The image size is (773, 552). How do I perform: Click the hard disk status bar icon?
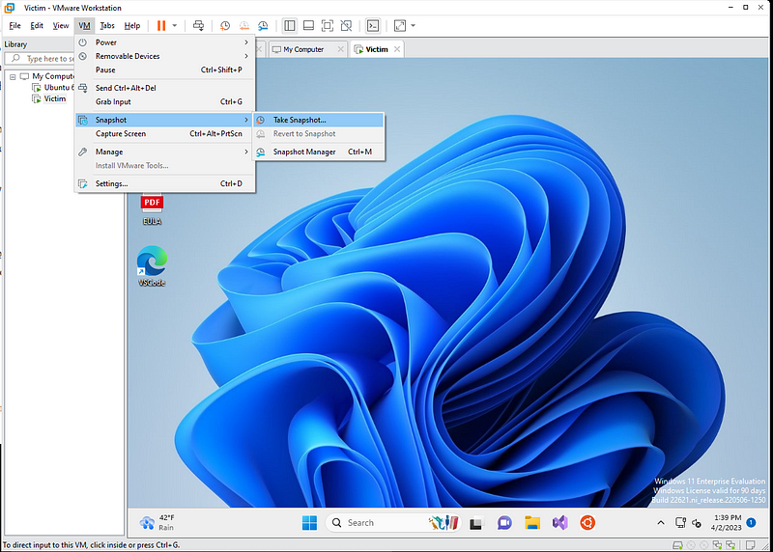click(678, 545)
